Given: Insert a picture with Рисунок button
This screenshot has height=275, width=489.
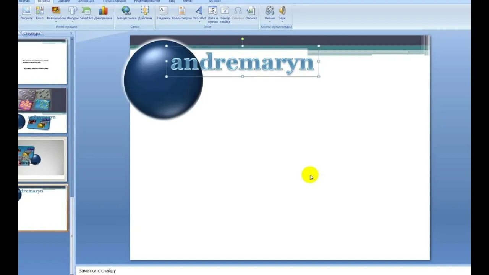Looking at the screenshot, I should click(x=26, y=13).
